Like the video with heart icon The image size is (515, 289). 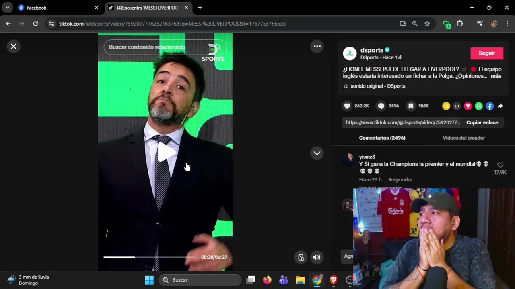coord(347,106)
